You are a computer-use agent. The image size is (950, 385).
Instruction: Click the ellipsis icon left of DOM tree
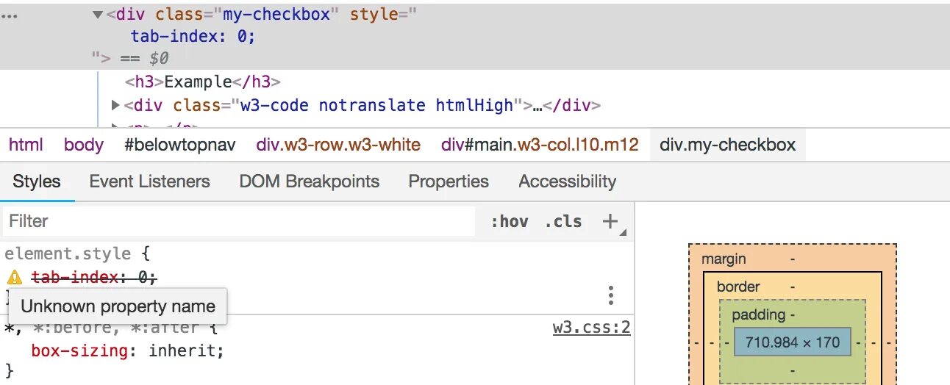(9, 15)
